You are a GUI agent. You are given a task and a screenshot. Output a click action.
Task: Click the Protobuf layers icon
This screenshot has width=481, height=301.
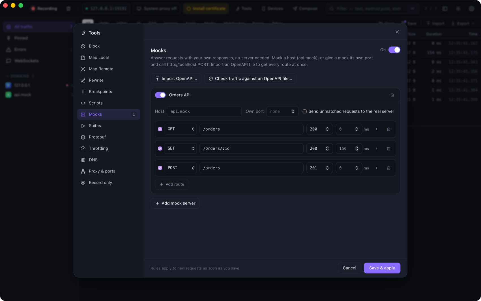[83, 137]
